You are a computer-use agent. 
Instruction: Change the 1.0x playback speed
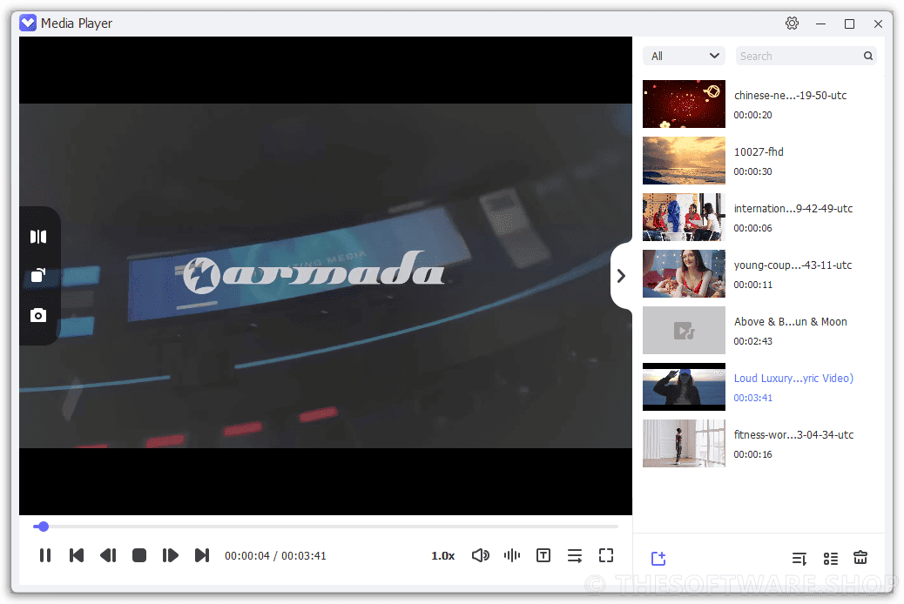442,556
